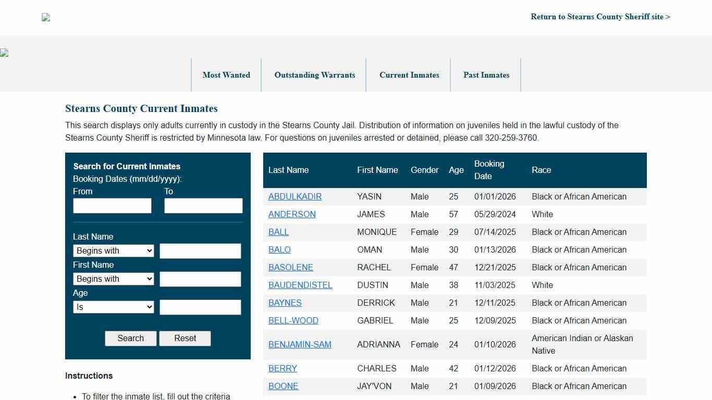Open the record for BOONE
712x400 pixels.
(283, 386)
